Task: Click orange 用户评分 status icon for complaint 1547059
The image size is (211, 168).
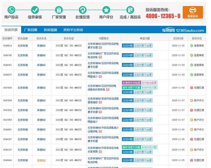Action: tap(191, 120)
